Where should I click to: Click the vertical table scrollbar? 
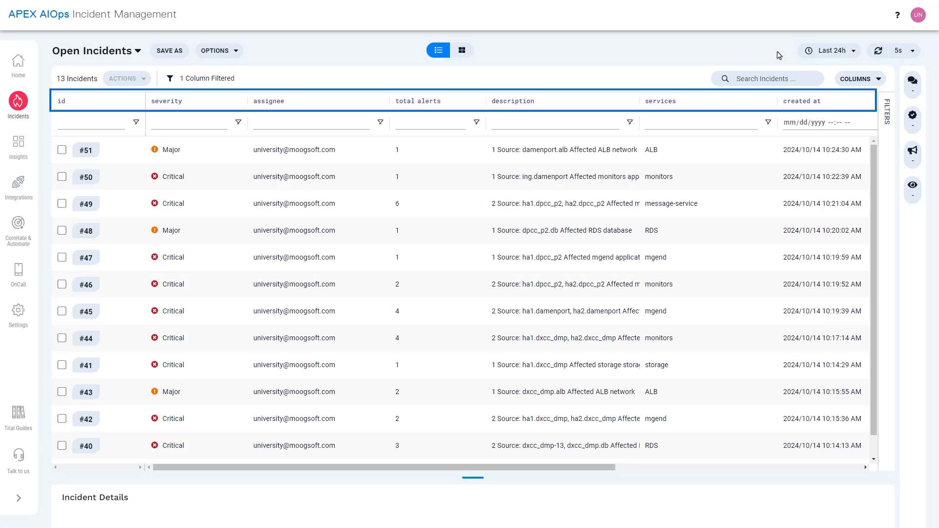click(873, 289)
